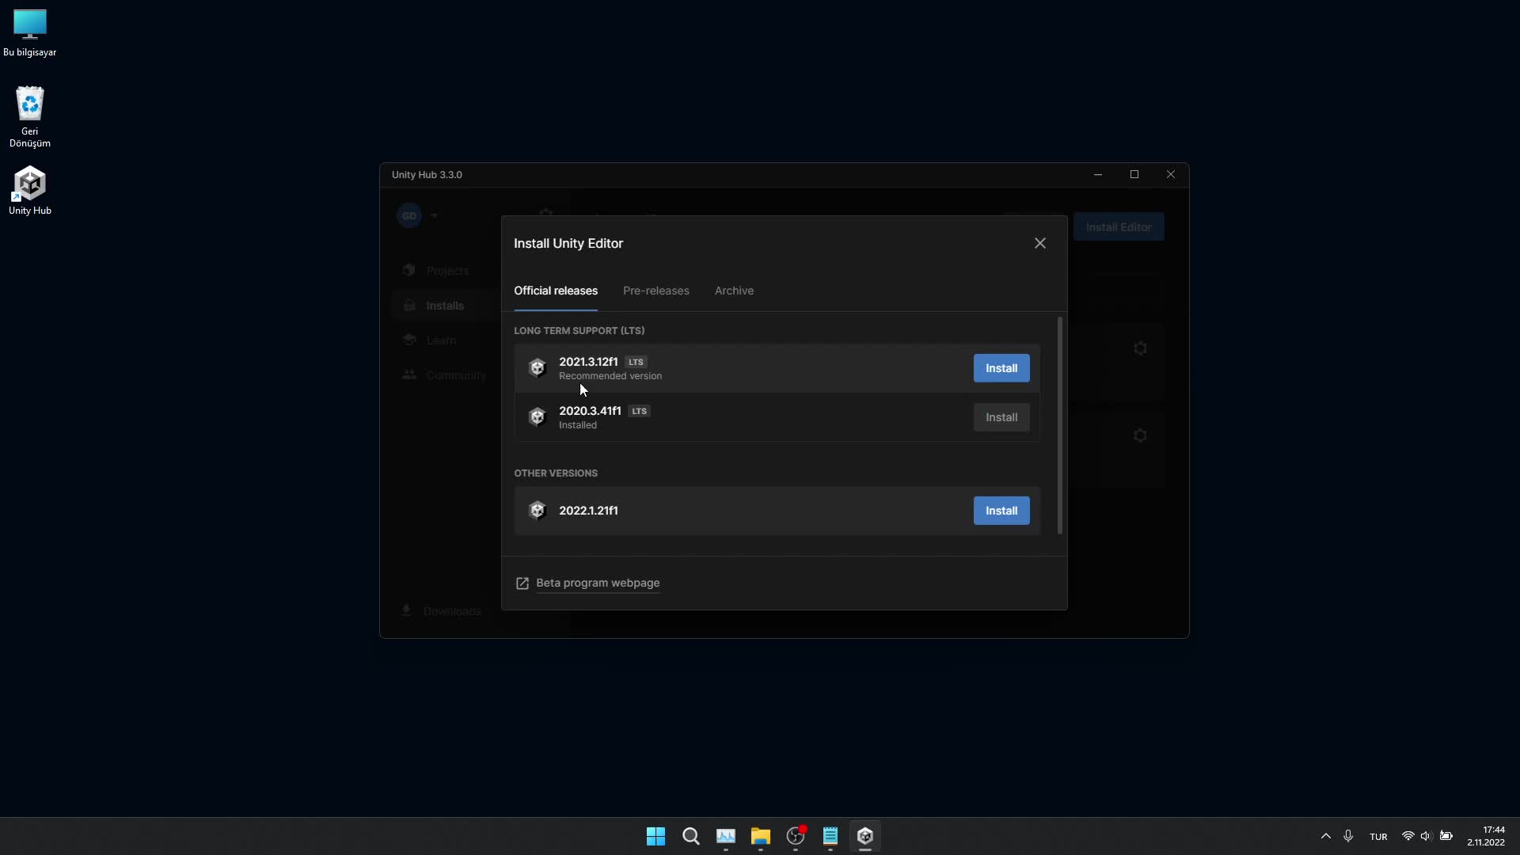Image resolution: width=1520 pixels, height=855 pixels.
Task: Open the Beta program webpage link
Action: (x=598, y=583)
